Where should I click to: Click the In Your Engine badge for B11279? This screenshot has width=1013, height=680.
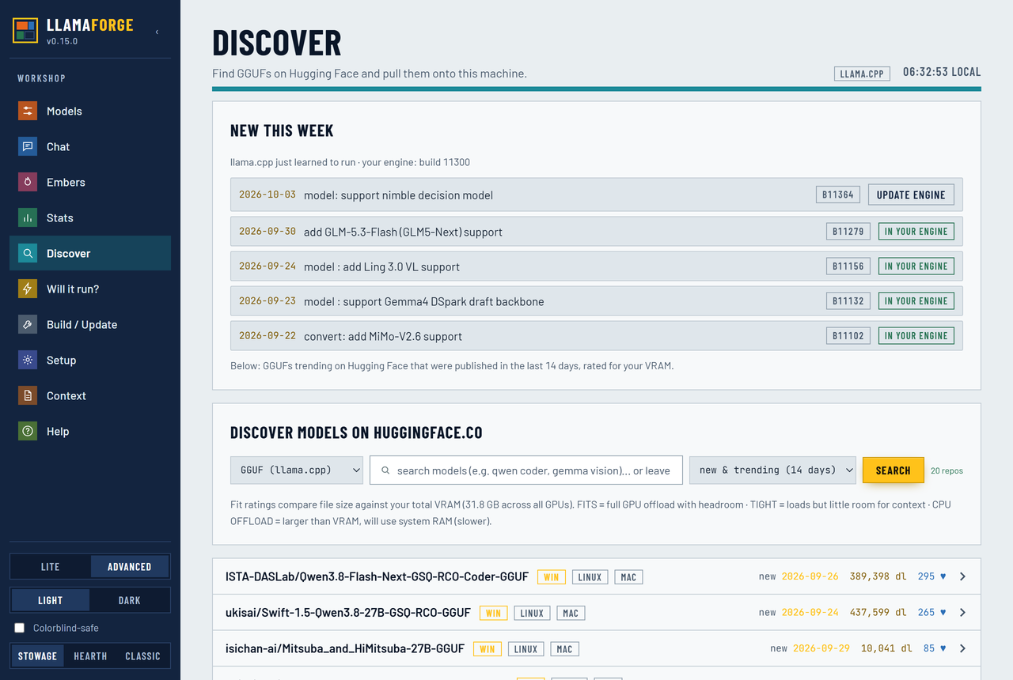coord(916,232)
